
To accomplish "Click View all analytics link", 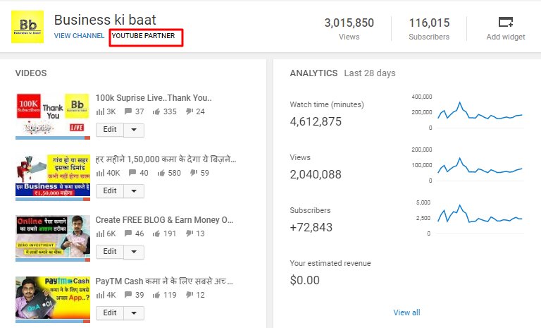I will coord(406,312).
